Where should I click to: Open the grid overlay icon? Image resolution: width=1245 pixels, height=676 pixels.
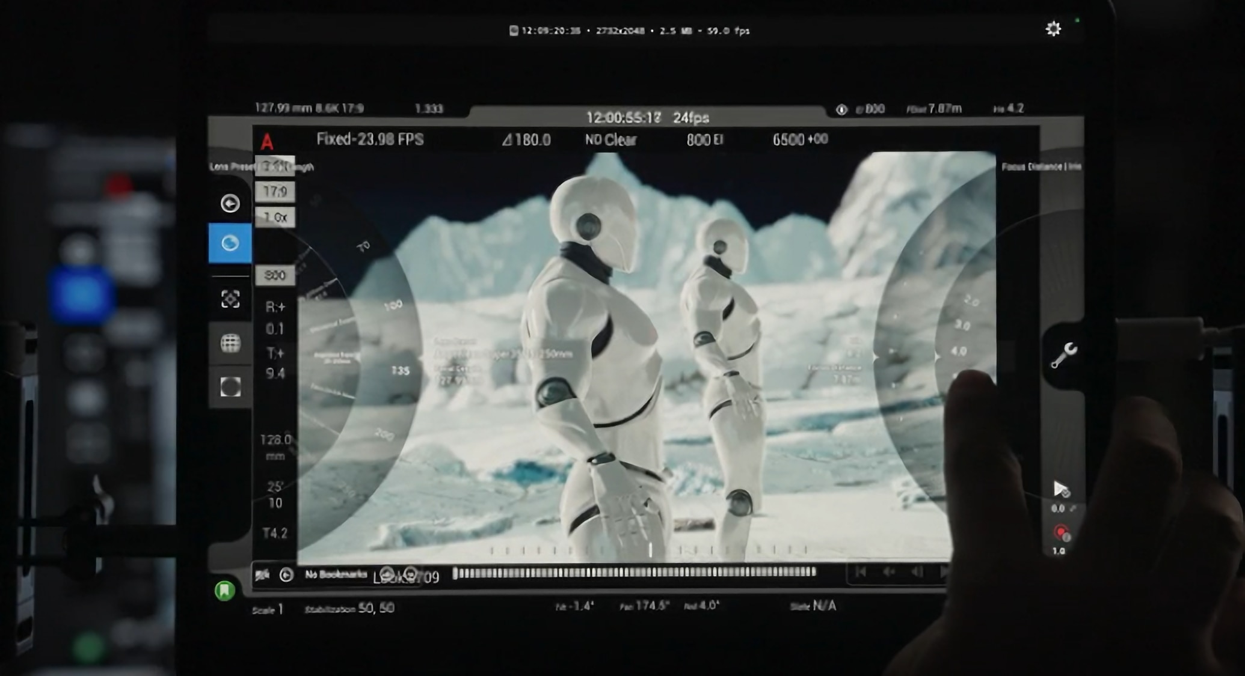pyautogui.click(x=230, y=343)
